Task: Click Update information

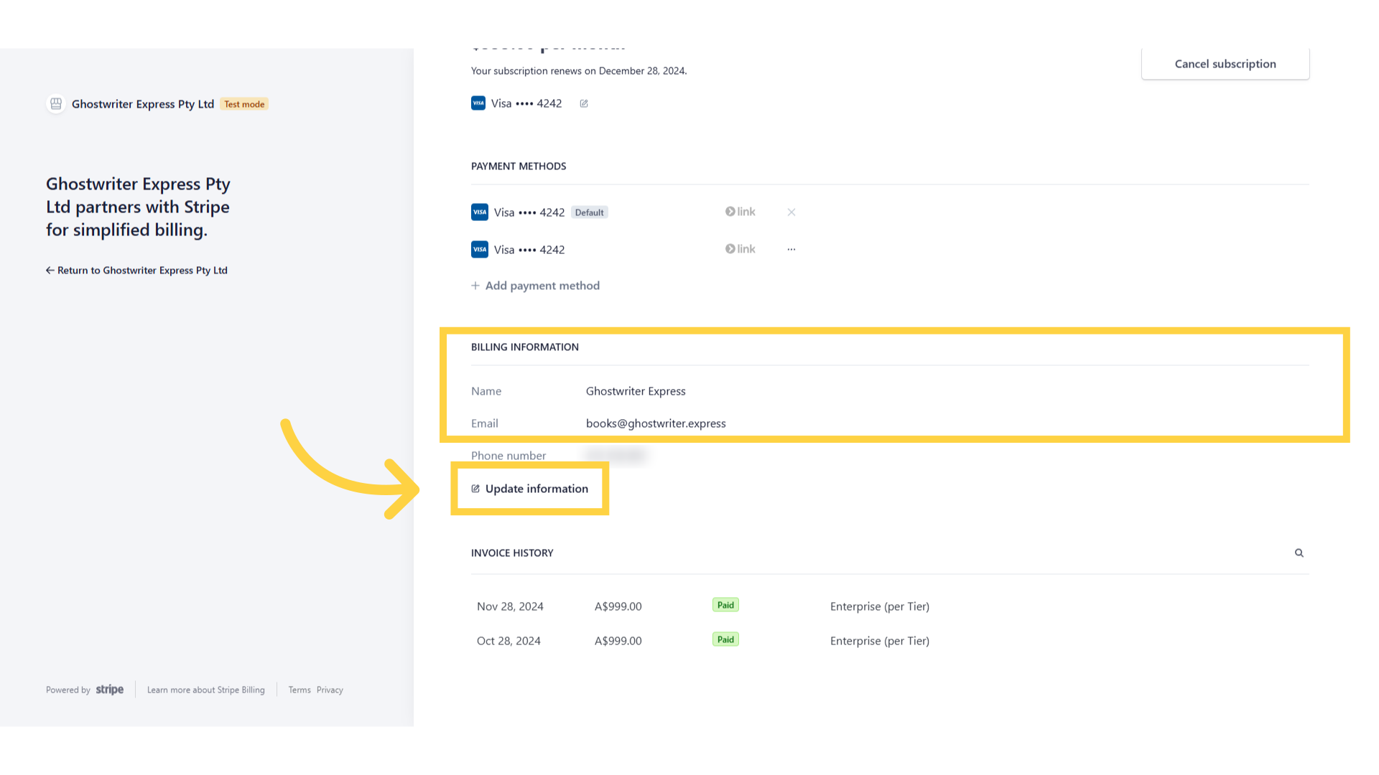Action: [x=530, y=489]
